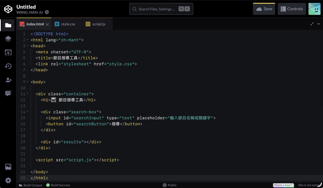Click the Pen is not saved status

click(309, 185)
